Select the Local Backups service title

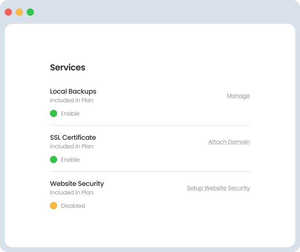[73, 91]
